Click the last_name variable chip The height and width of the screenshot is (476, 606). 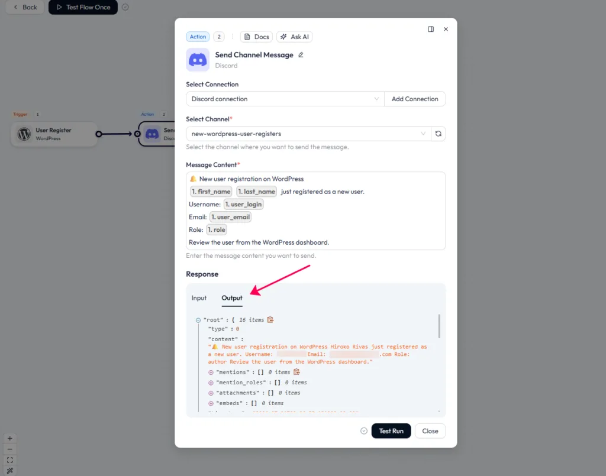[257, 192]
